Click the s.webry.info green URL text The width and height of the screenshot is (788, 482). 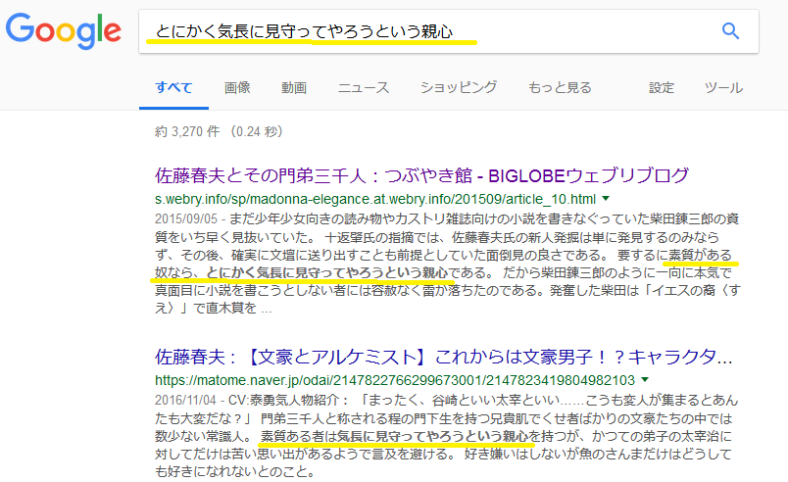pyautogui.click(x=375, y=199)
